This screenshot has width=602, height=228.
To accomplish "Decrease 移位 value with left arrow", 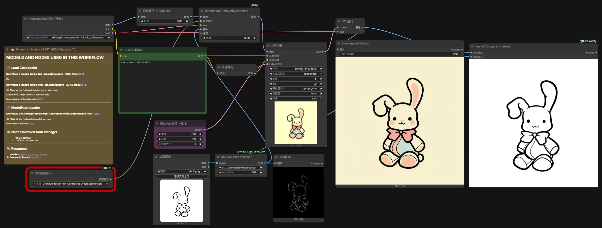I will pyautogui.click(x=142, y=21).
